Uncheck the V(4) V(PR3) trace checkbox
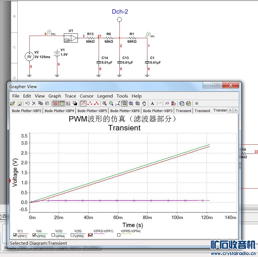 click(34, 235)
